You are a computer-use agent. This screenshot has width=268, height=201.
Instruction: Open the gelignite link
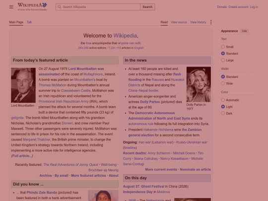point(17,118)
